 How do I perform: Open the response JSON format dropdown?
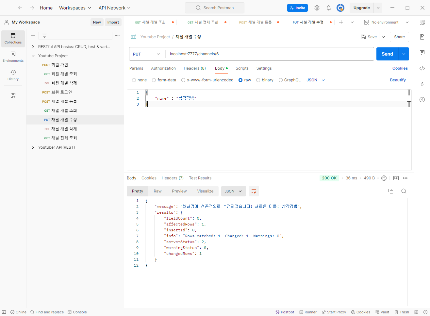pos(233,191)
